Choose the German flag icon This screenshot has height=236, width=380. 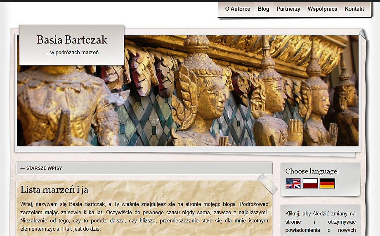[x=327, y=183]
